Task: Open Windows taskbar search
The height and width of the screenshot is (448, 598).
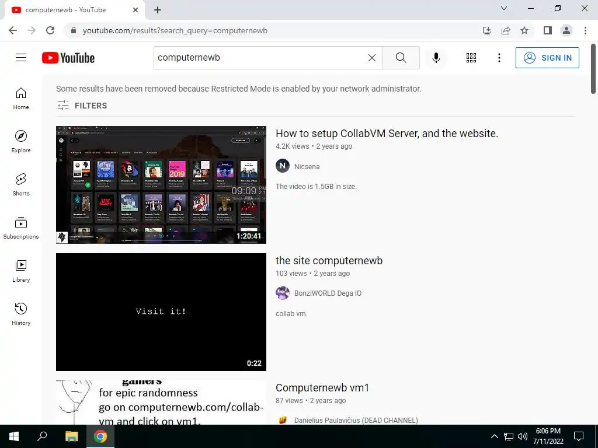Action: [42, 436]
